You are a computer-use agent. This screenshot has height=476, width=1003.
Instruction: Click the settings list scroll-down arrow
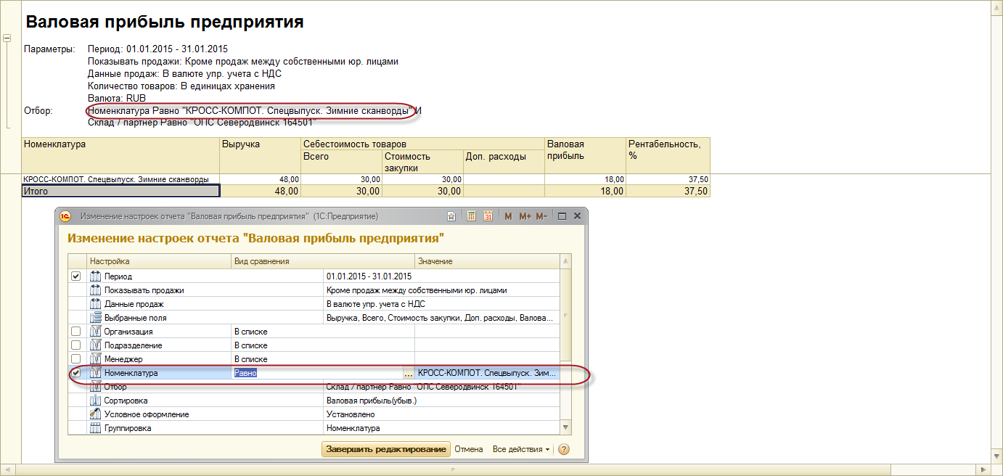[x=565, y=428]
